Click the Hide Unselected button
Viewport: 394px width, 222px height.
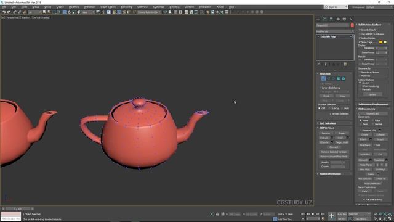[372, 184]
